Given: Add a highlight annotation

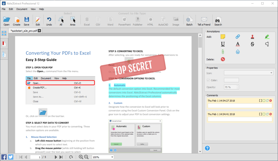Looking at the screenshot, I should click(x=267, y=37).
